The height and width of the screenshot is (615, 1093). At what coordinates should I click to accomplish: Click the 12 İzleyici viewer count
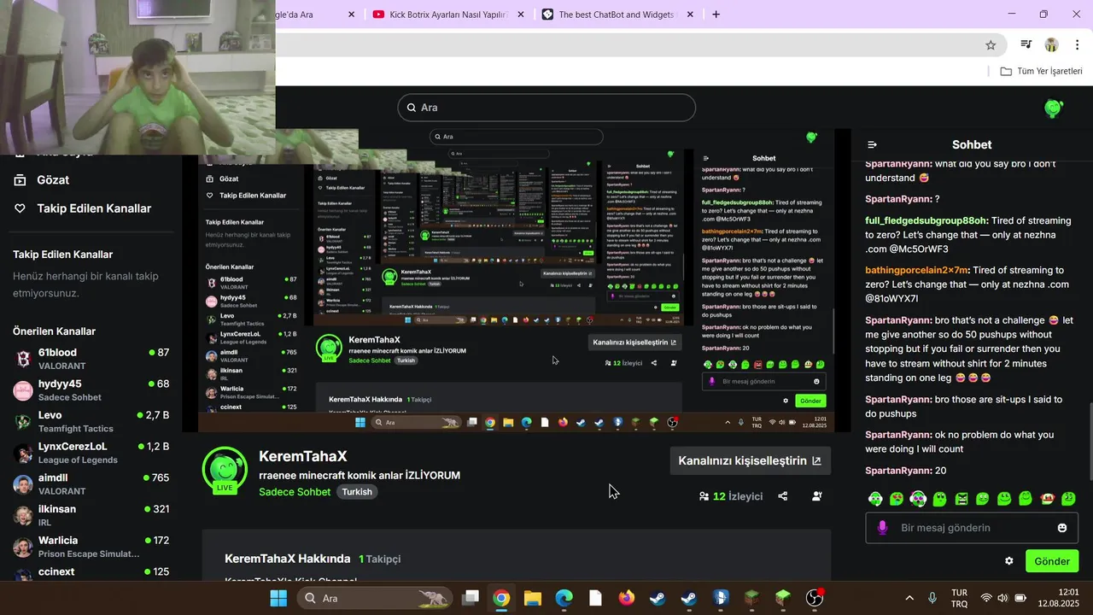[x=731, y=496]
